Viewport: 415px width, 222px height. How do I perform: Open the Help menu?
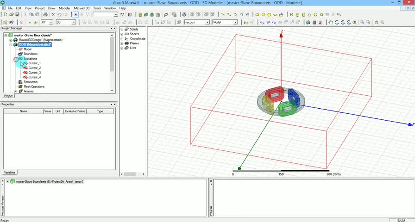(x=123, y=8)
